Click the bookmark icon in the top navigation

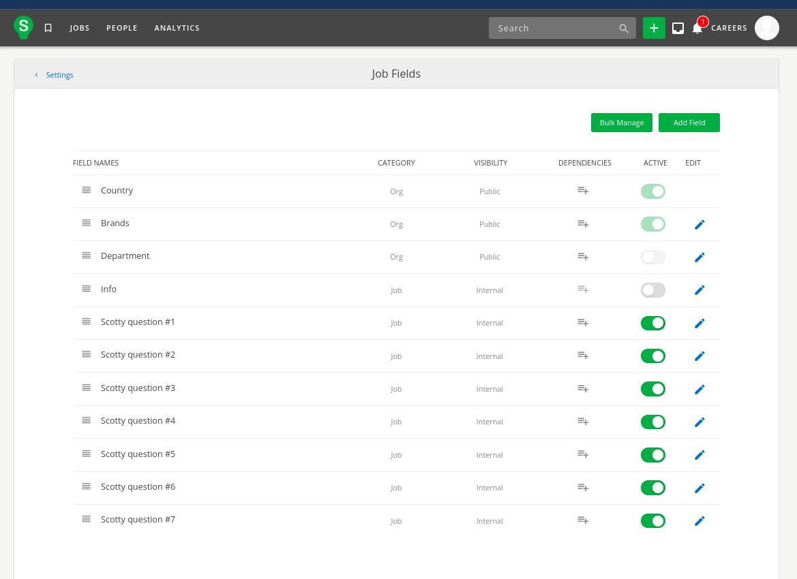coord(48,28)
